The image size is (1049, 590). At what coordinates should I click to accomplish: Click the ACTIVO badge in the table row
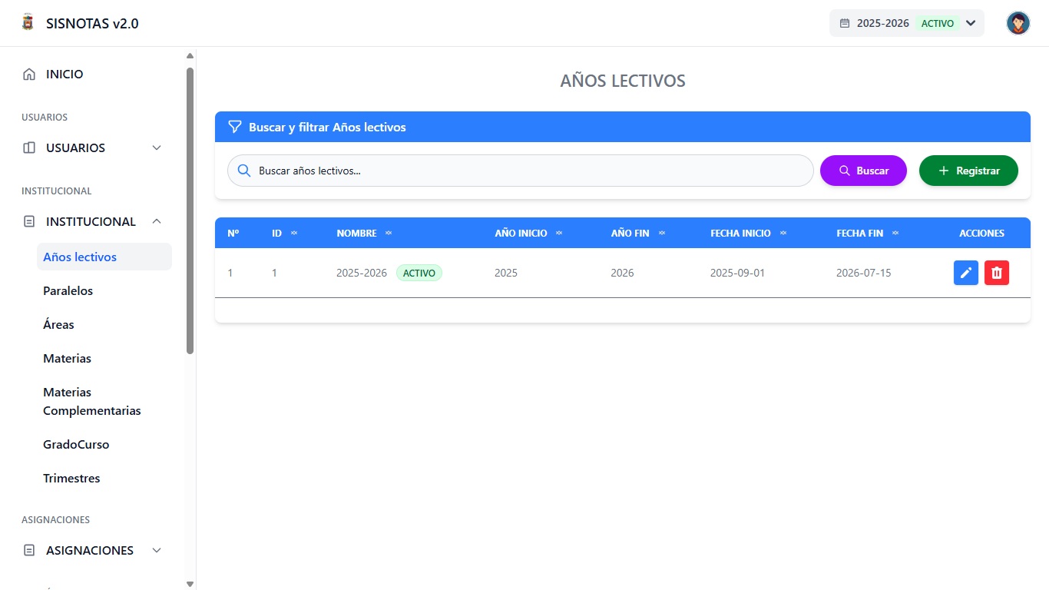click(419, 273)
